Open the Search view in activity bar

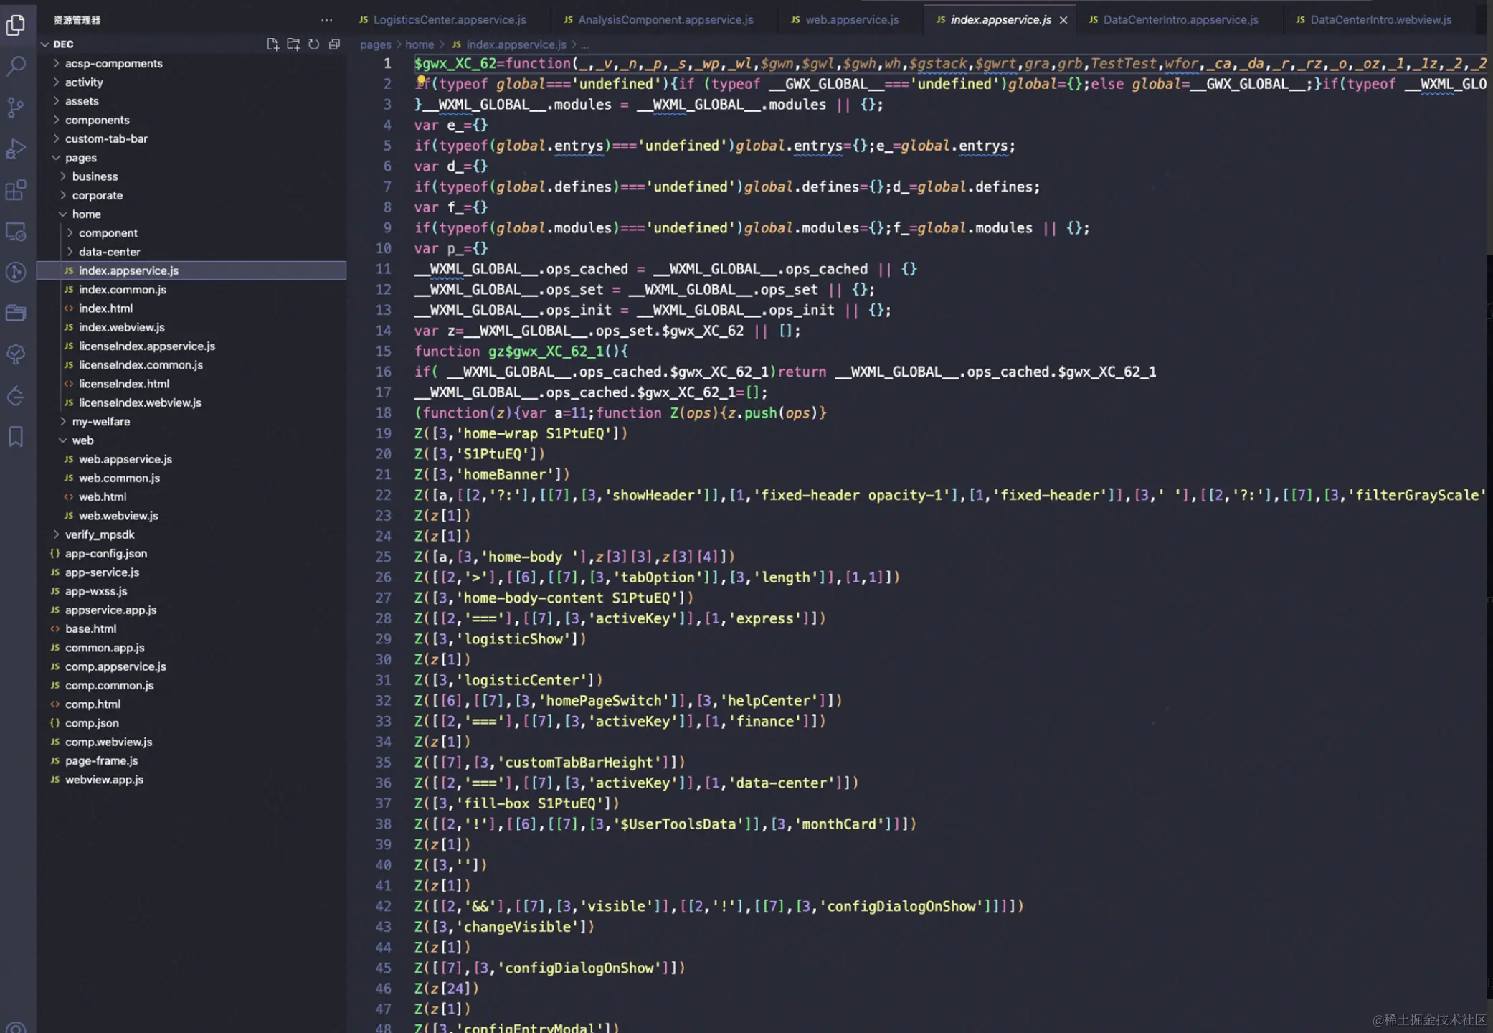(x=16, y=66)
